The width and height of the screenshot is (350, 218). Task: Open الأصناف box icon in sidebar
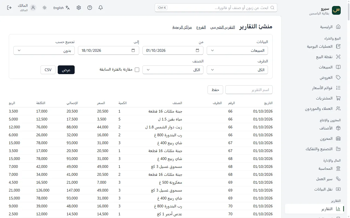click(x=338, y=128)
